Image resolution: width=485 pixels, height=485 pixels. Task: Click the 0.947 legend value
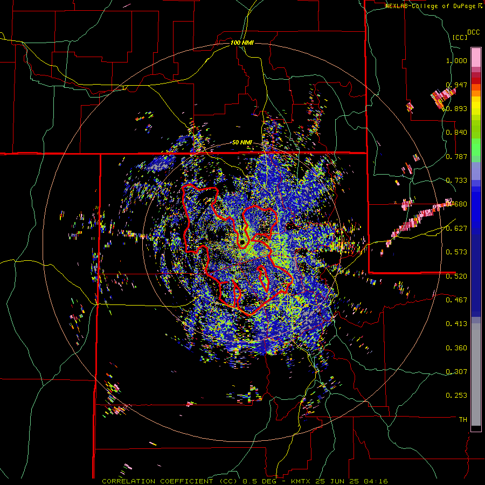coord(456,85)
